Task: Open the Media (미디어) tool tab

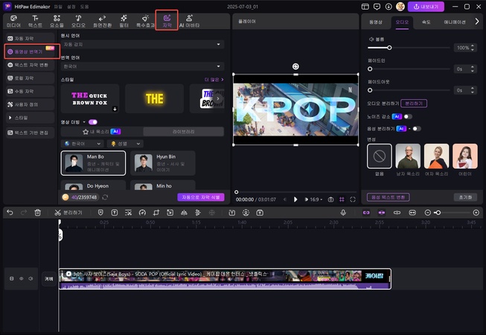Action: (13, 21)
